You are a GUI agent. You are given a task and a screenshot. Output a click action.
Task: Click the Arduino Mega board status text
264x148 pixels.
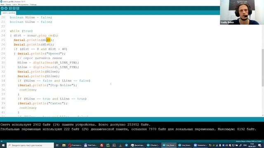pyautogui.click(x=249, y=141)
